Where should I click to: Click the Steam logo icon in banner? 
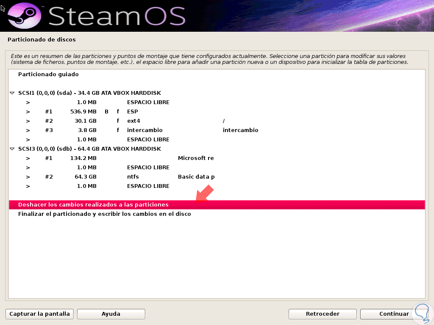pos(24,16)
